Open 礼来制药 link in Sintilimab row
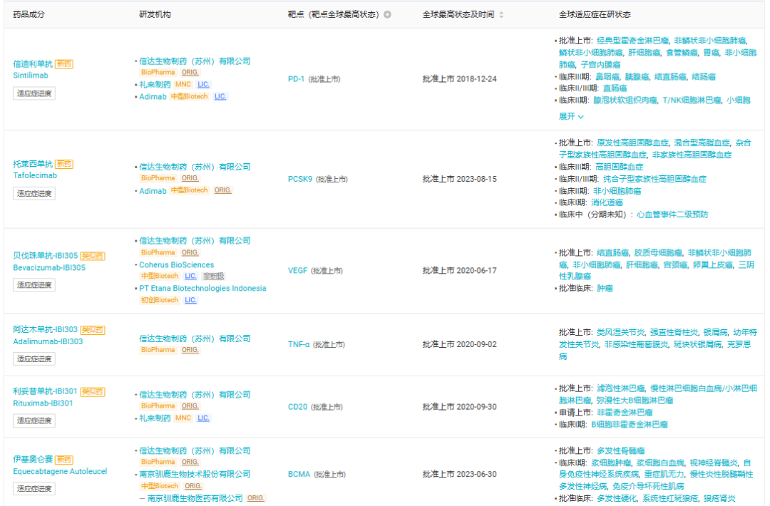The height and width of the screenshot is (506, 770). (155, 84)
